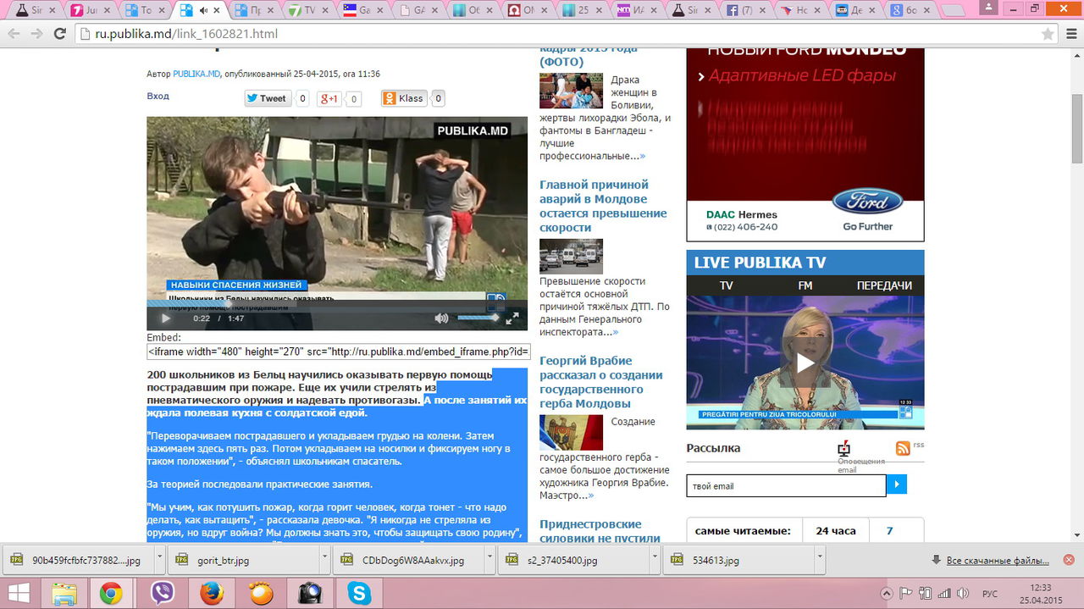Share via the Klass button
Viewport: 1084px width, 609px height.
click(x=403, y=98)
